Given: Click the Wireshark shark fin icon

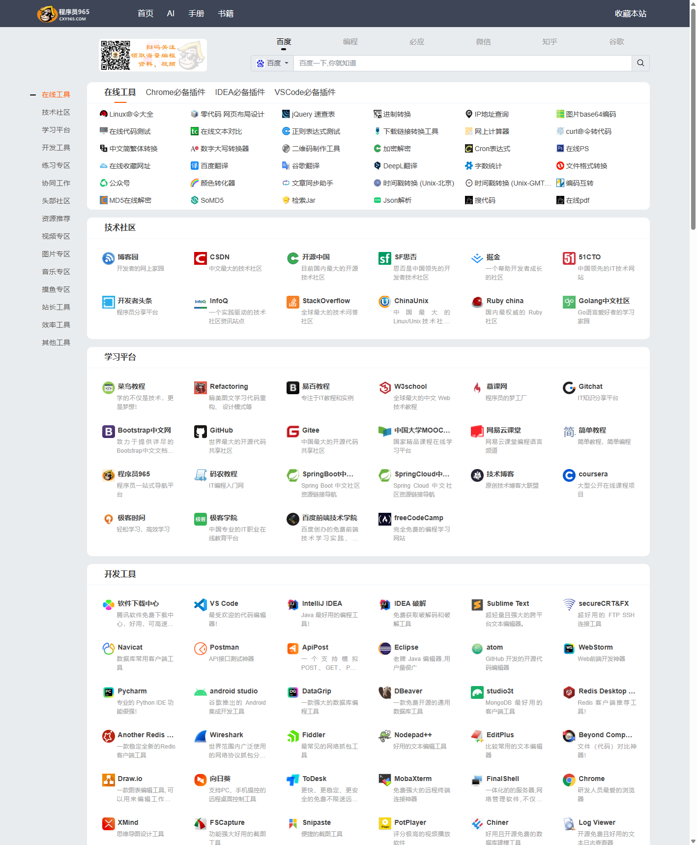Looking at the screenshot, I should [x=200, y=736].
